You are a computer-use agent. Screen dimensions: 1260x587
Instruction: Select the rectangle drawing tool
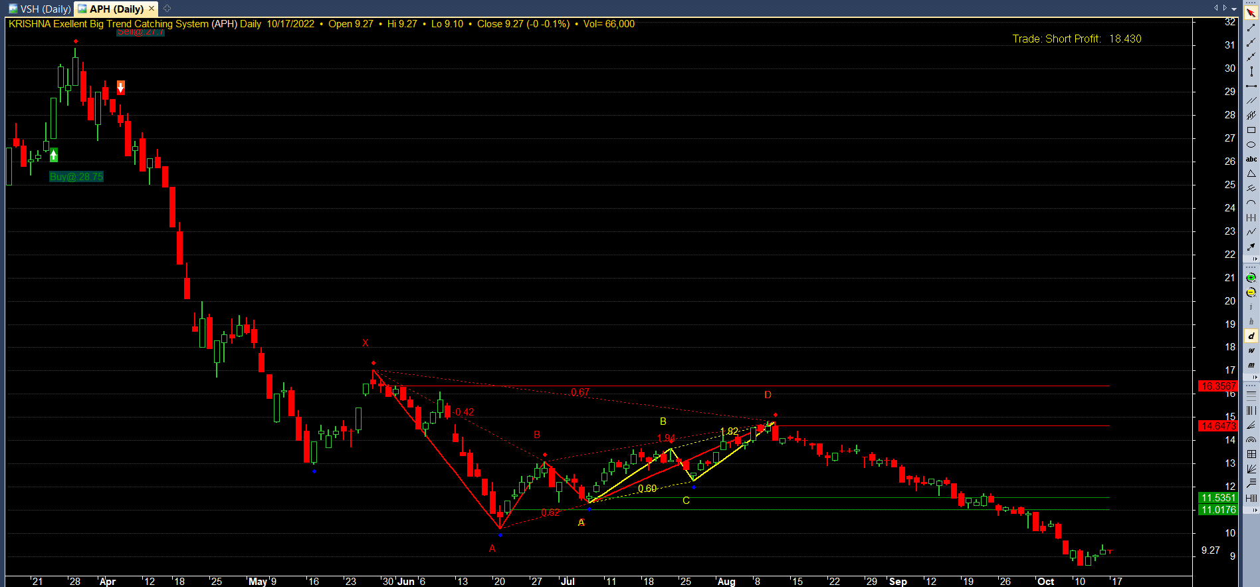pos(1251,130)
